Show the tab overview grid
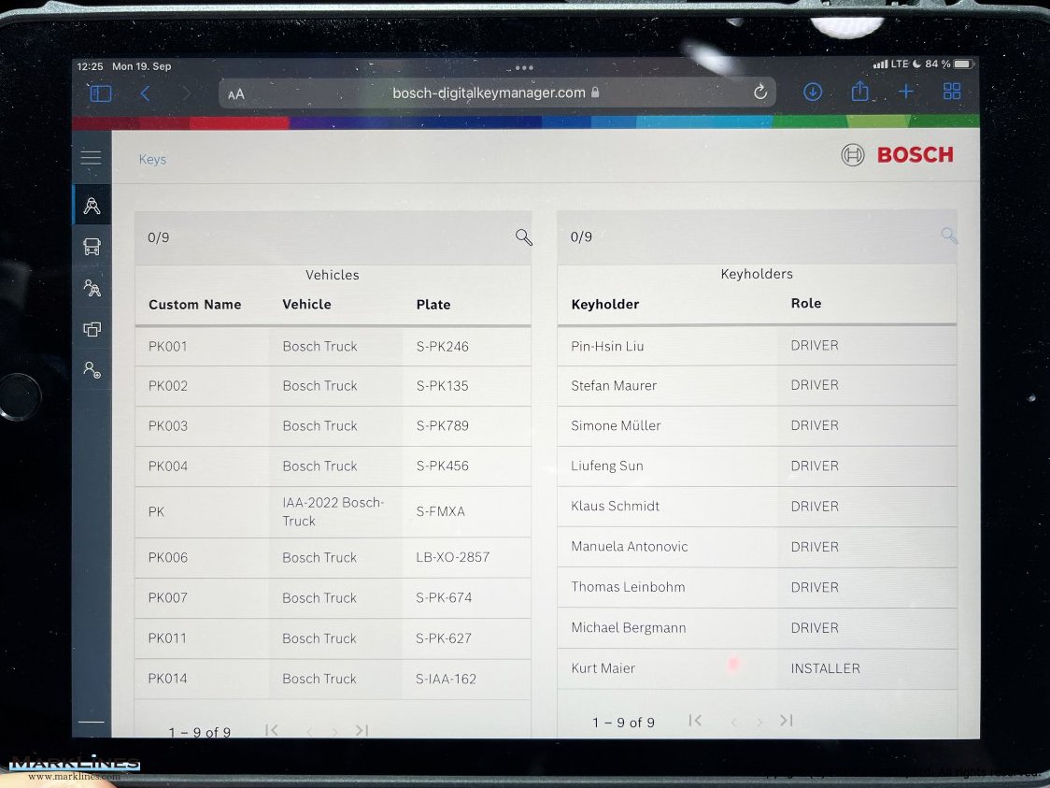This screenshot has width=1050, height=788. tap(952, 91)
